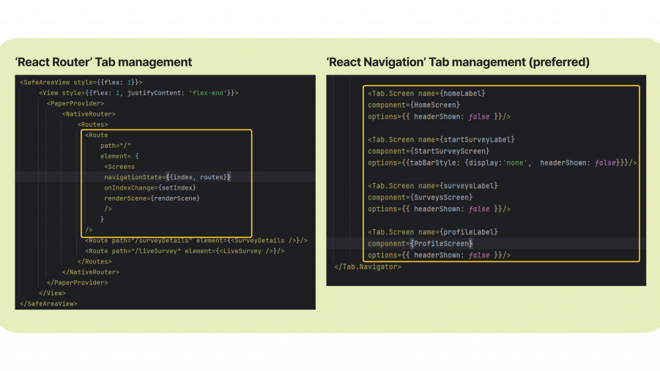This screenshot has height=371, width=660.
Task: Select the opening NativeRouter tag line
Action: tap(89, 114)
